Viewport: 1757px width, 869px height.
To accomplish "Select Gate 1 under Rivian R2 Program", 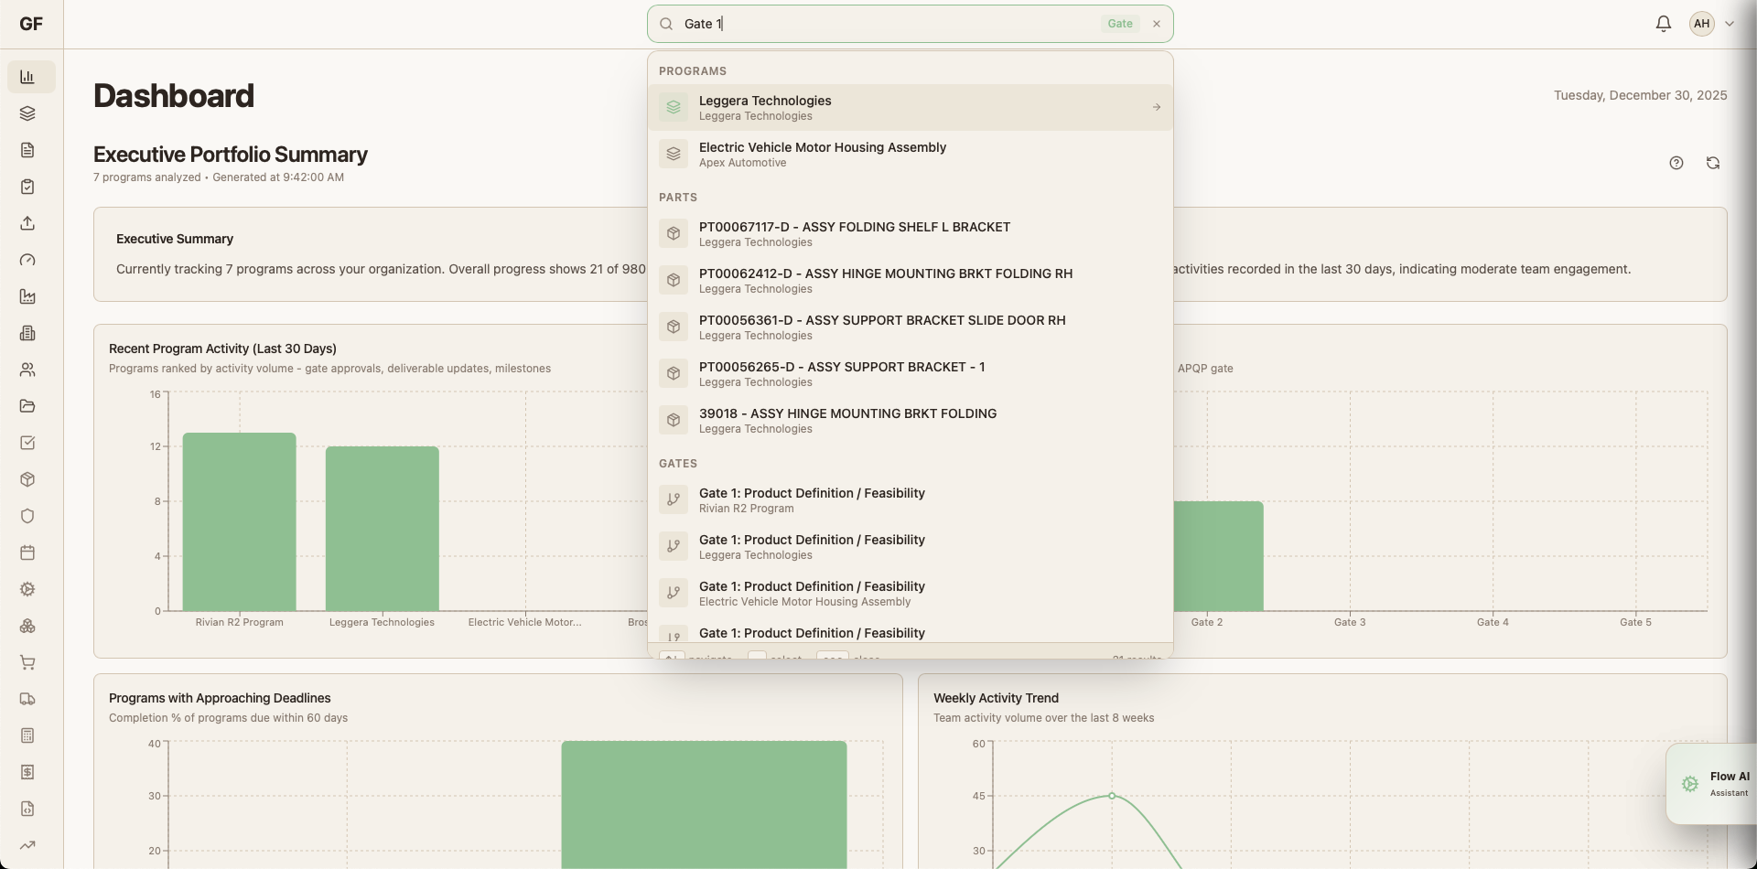I will (813, 499).
